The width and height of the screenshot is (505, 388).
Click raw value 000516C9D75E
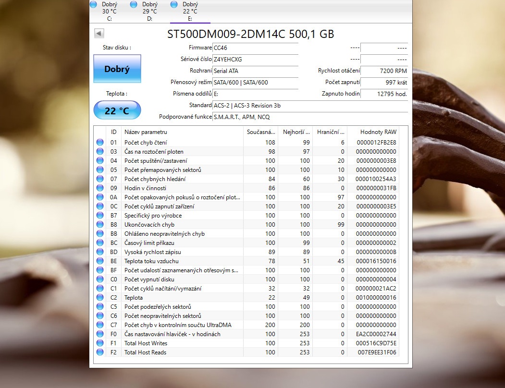(x=376, y=343)
